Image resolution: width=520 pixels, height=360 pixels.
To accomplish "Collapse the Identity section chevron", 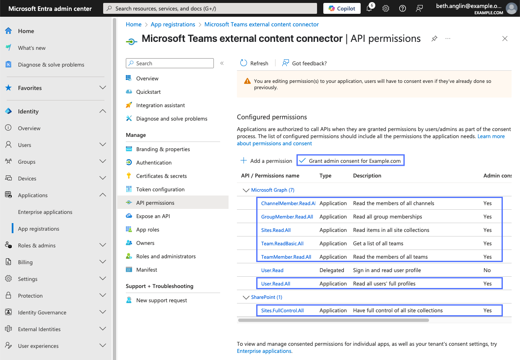I will 103,111.
